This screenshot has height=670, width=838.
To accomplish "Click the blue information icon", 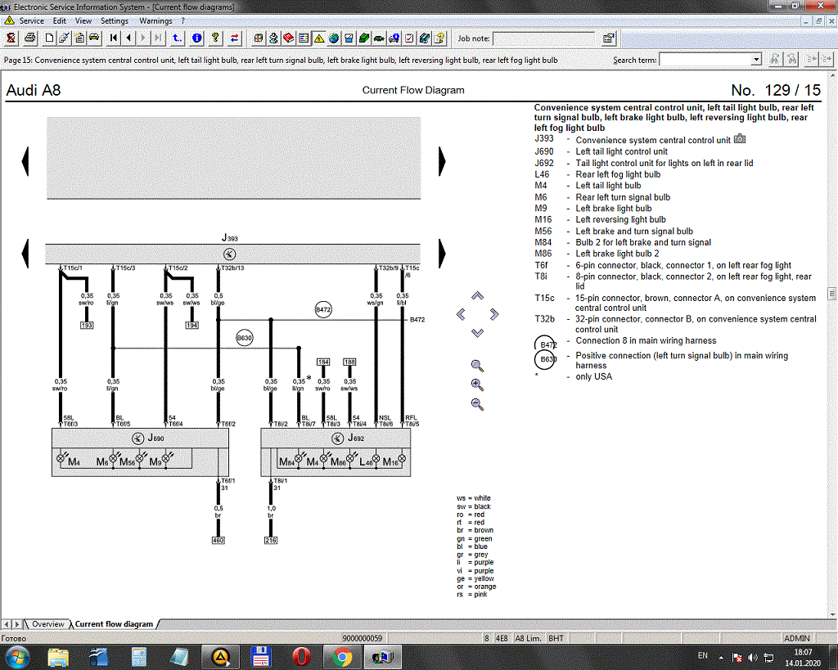I will click(x=197, y=38).
